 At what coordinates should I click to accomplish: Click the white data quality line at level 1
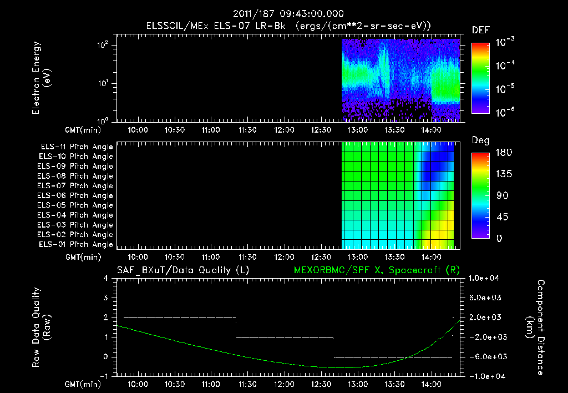point(285,337)
